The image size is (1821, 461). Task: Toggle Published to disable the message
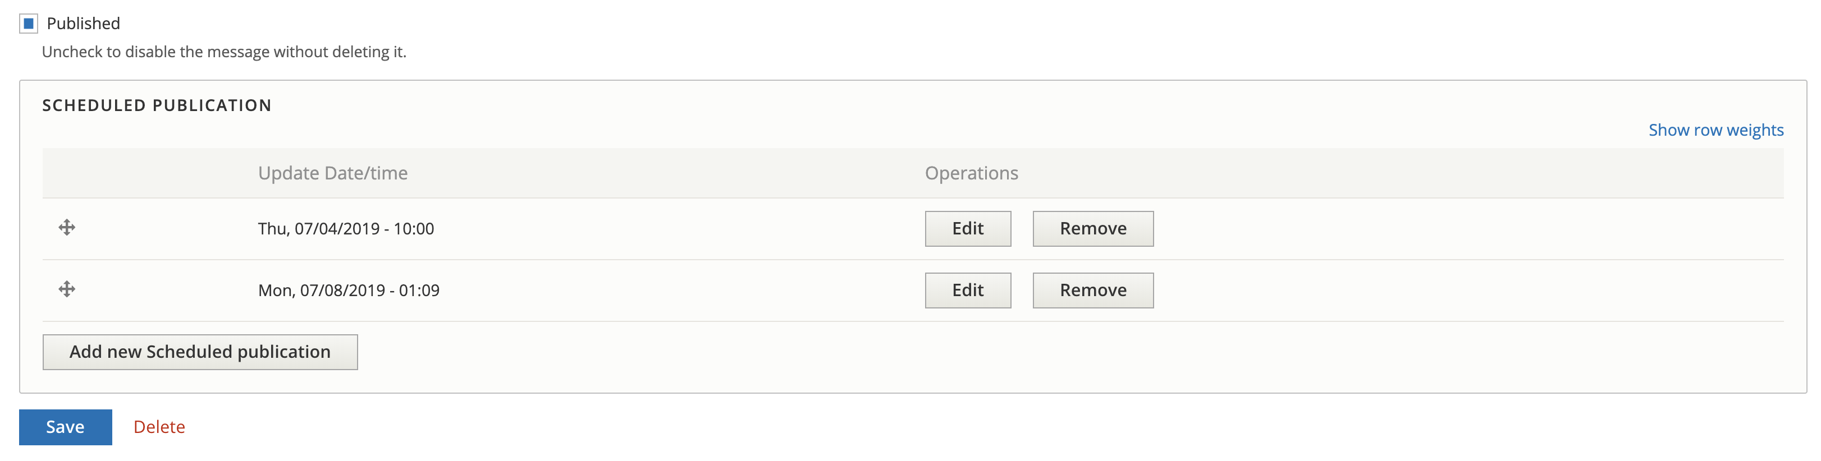28,24
